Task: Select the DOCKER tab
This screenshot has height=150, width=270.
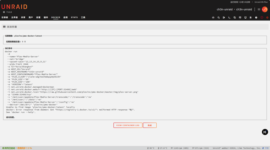Action: (x=56, y=17)
